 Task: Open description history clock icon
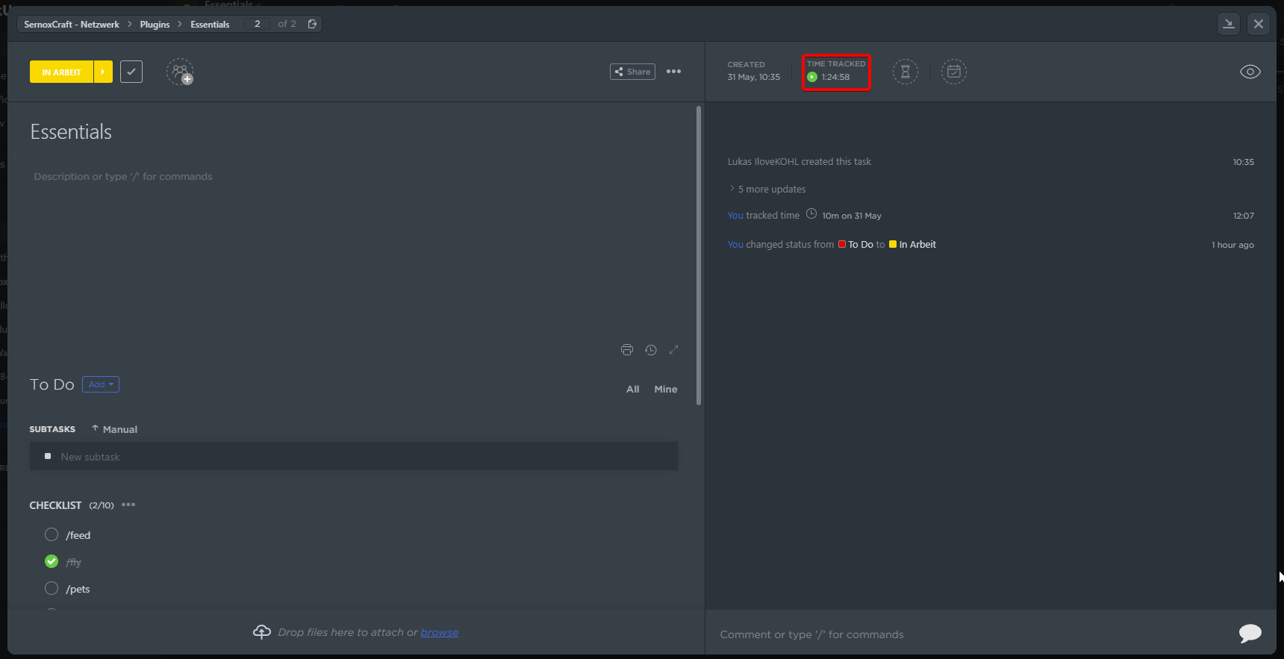(x=651, y=350)
